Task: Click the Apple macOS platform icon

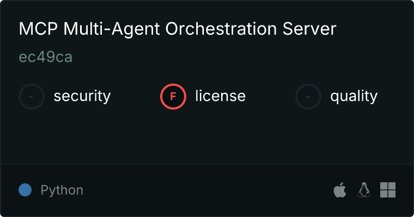Action: point(340,190)
